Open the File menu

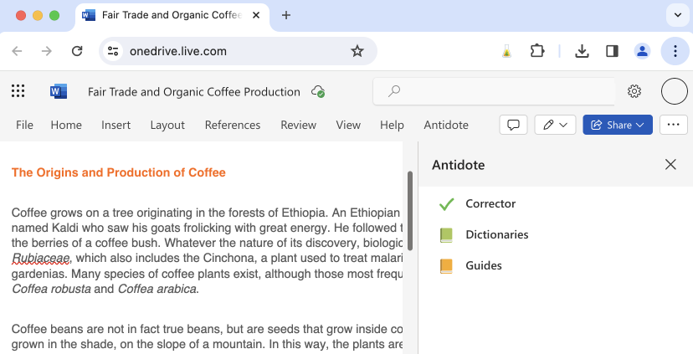tap(24, 125)
